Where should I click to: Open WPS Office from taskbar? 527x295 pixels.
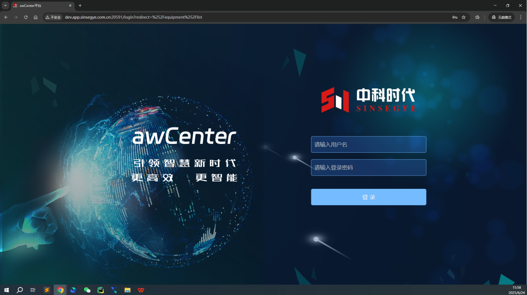tap(141, 290)
